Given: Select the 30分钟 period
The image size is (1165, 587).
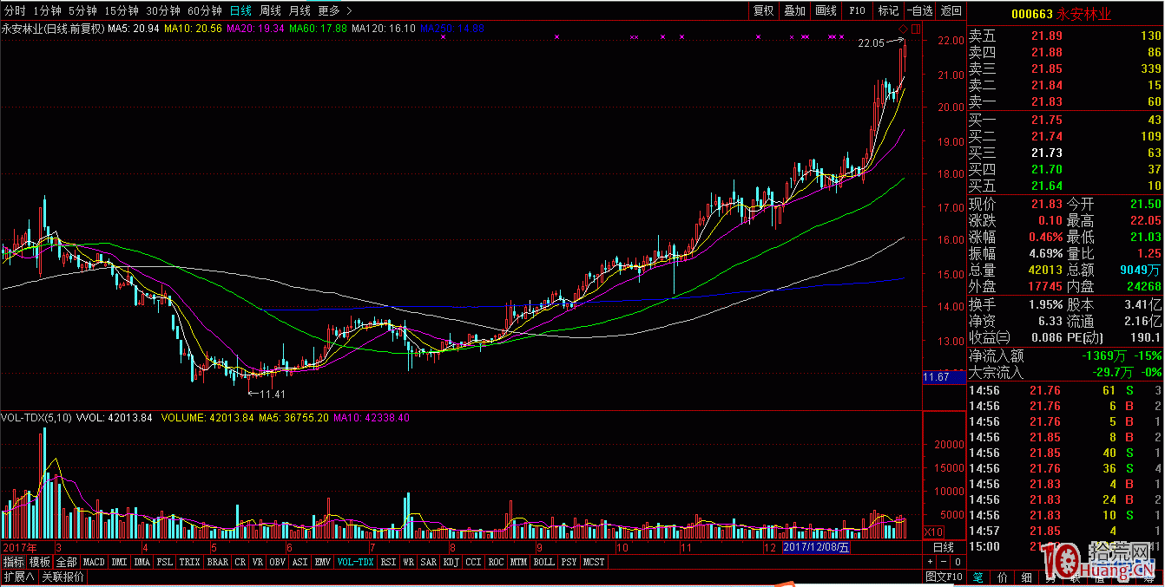Looking at the screenshot, I should pos(163,11).
